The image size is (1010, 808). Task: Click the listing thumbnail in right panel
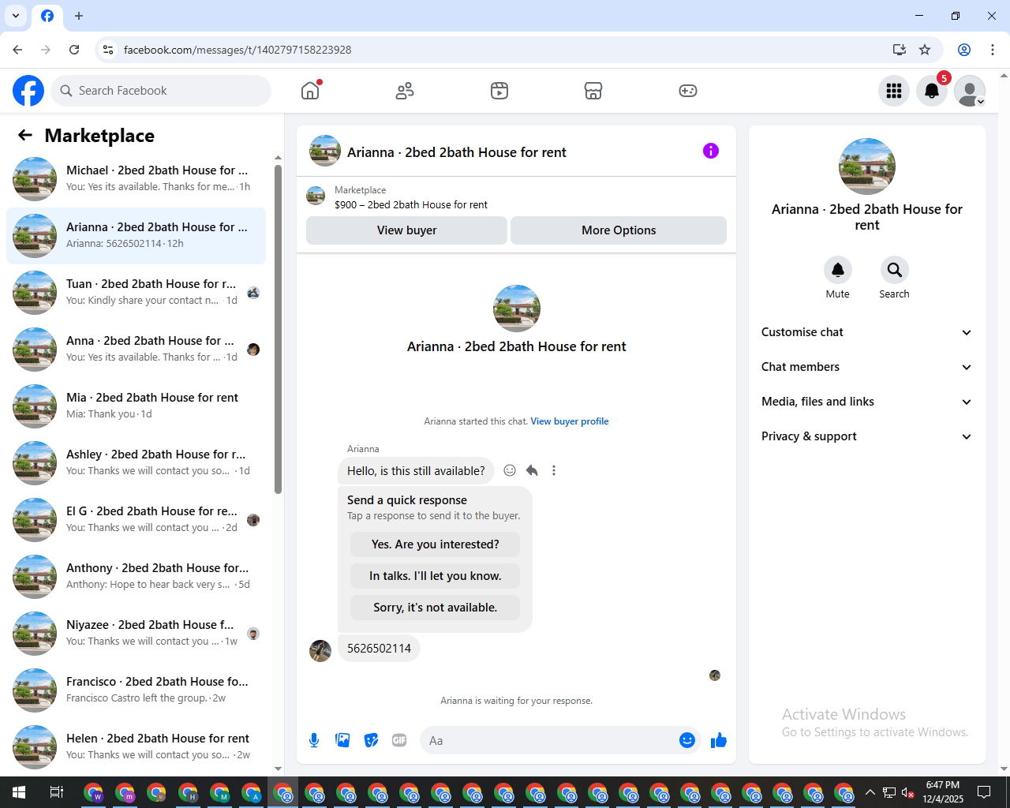[867, 166]
